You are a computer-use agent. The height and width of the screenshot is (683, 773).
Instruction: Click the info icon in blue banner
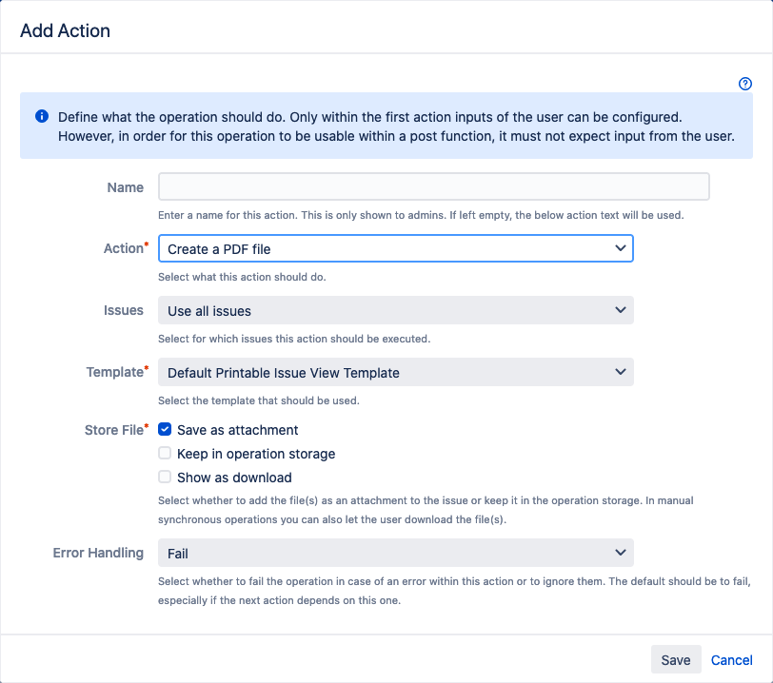click(x=42, y=116)
